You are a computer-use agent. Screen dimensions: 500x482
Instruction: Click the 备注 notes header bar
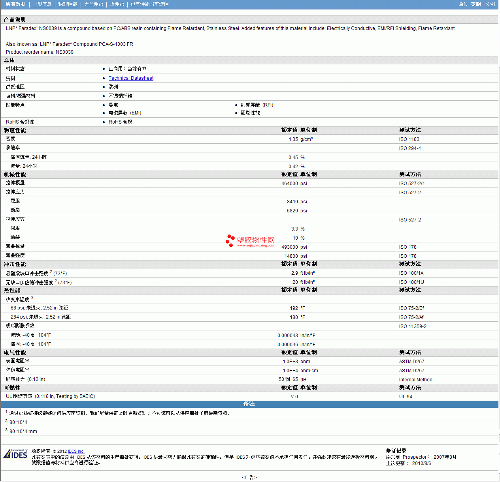[x=249, y=404]
